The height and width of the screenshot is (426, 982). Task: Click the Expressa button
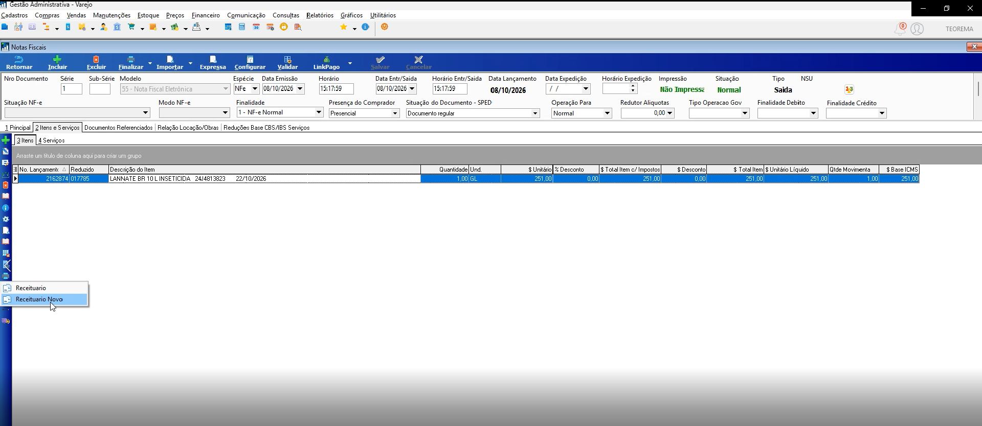(213, 63)
